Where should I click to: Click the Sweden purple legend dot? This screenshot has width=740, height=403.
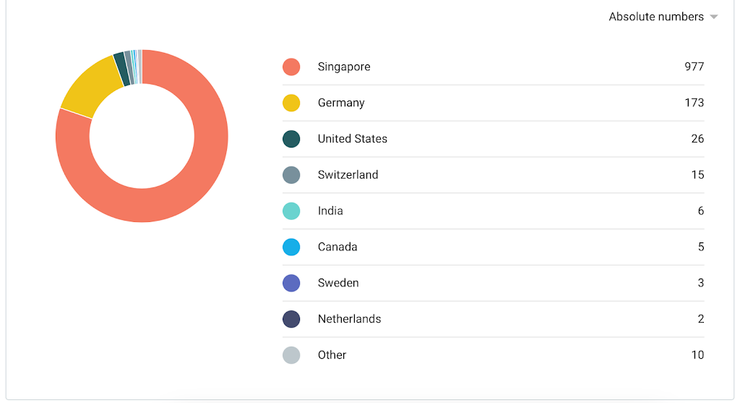point(291,283)
